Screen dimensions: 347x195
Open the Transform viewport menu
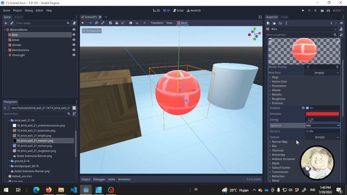coord(157,23)
